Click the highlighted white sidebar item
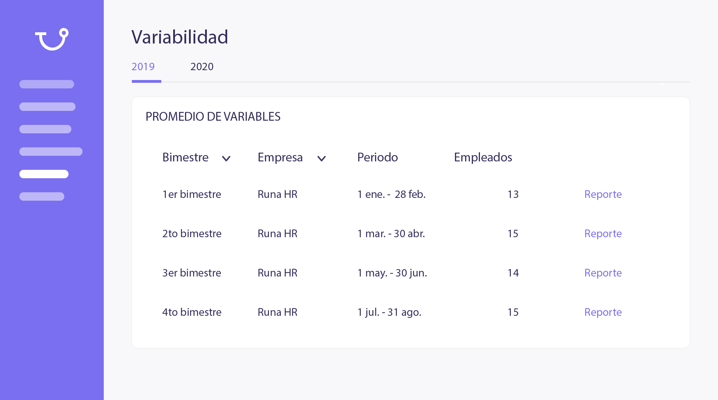This screenshot has width=718, height=400. point(44,174)
